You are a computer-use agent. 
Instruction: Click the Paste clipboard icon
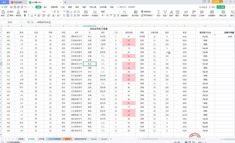(x=3, y=12)
